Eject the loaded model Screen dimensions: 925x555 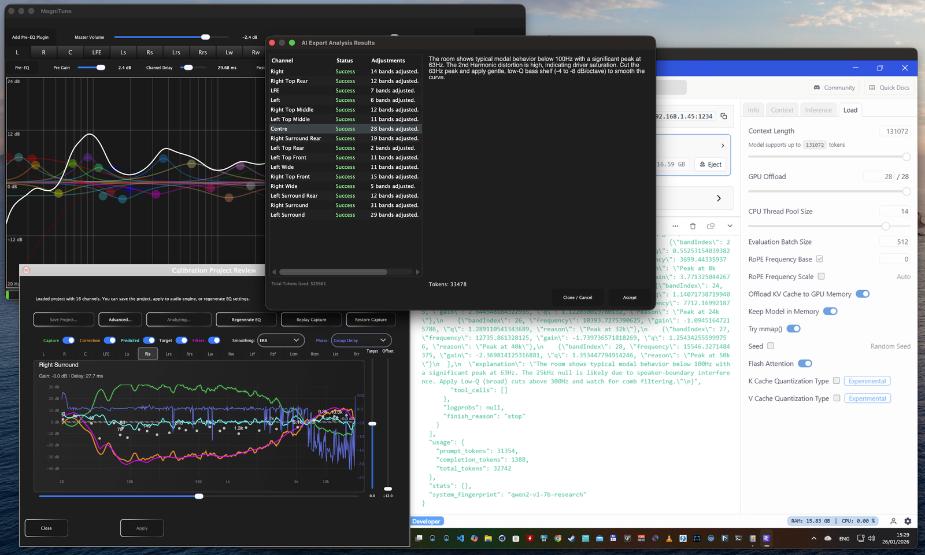coord(711,164)
